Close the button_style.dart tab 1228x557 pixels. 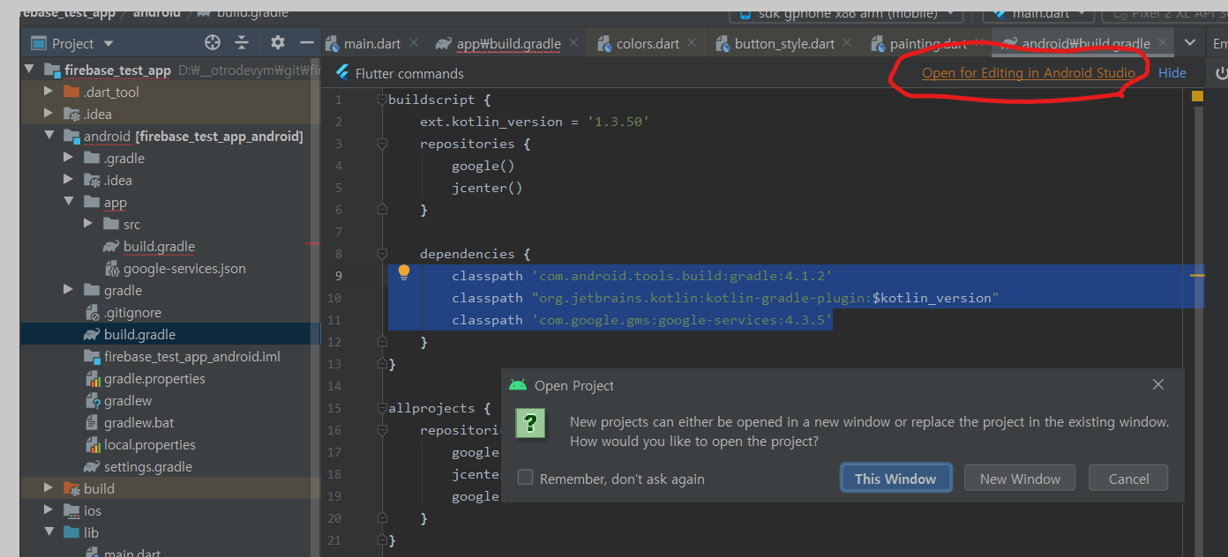tap(847, 42)
